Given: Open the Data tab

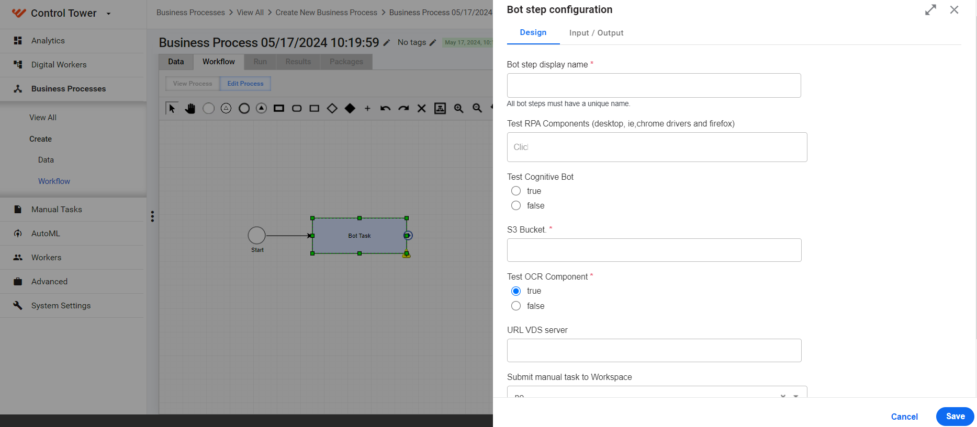Looking at the screenshot, I should pos(176,62).
